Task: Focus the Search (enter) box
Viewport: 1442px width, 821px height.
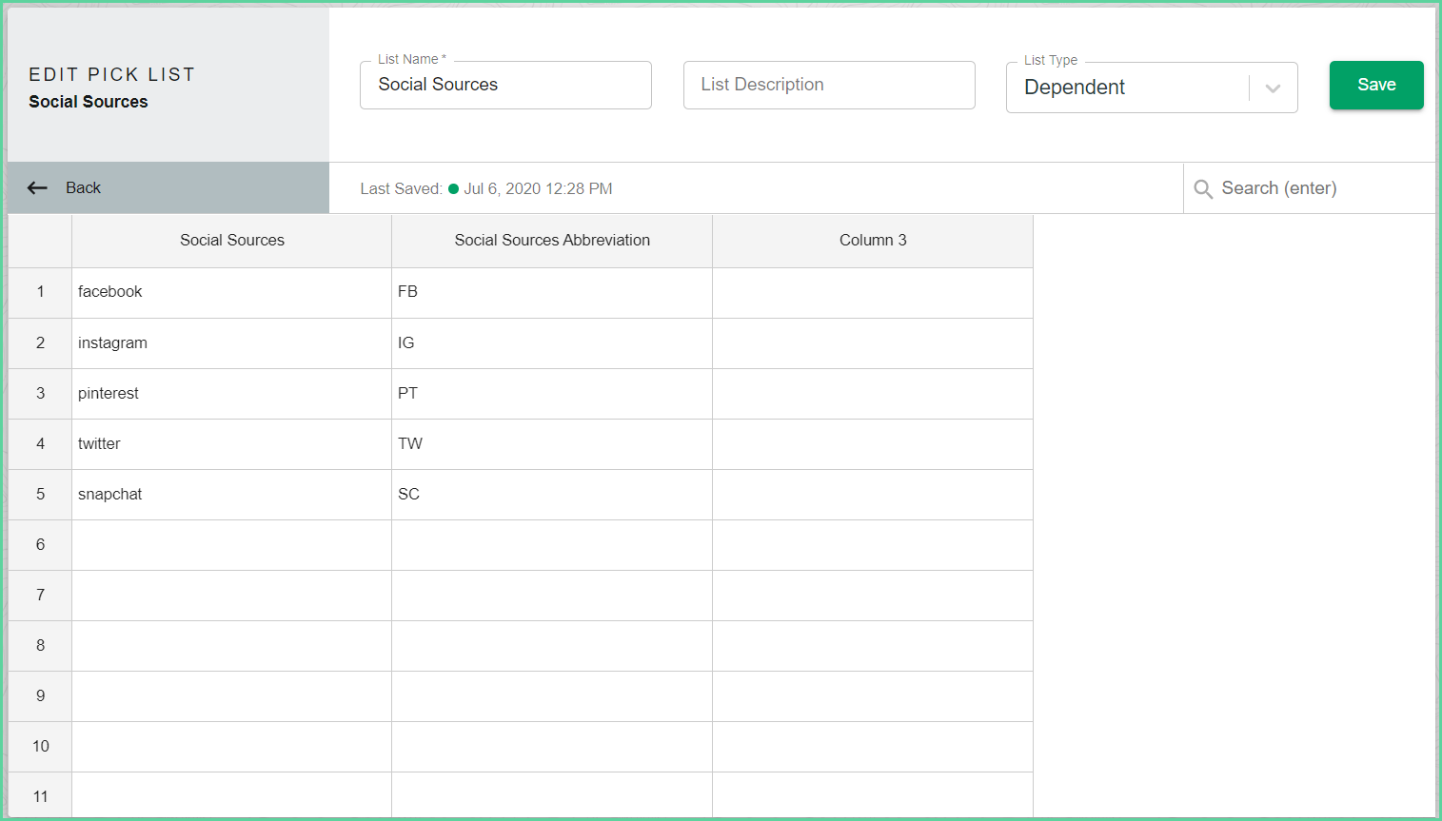Action: [1309, 188]
